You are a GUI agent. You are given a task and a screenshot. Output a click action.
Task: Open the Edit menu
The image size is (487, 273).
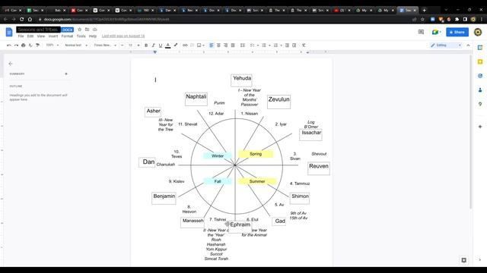point(30,36)
